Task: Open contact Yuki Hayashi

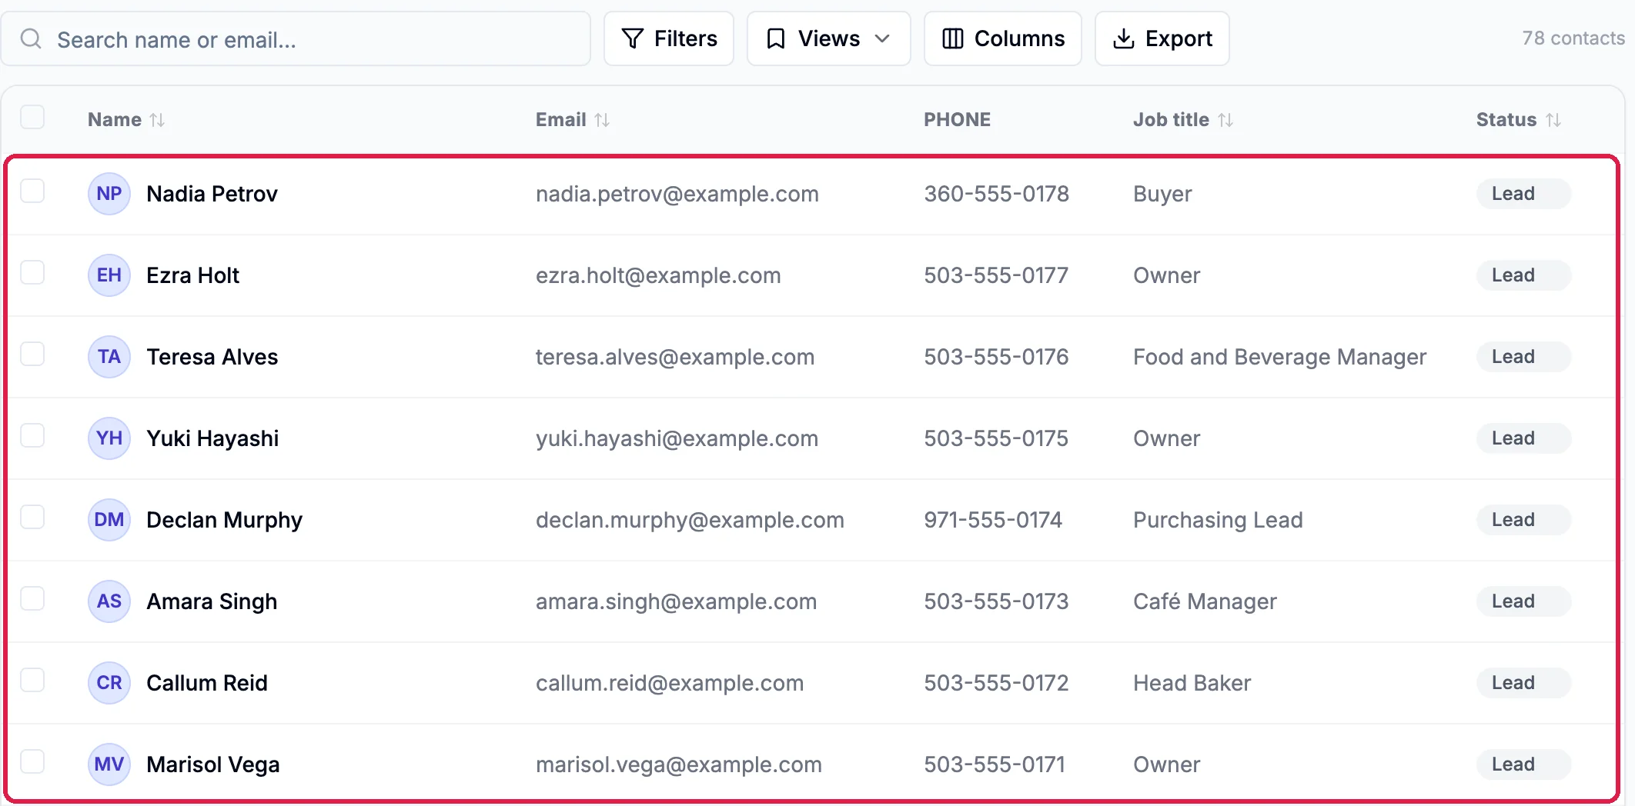Action: [x=212, y=438]
